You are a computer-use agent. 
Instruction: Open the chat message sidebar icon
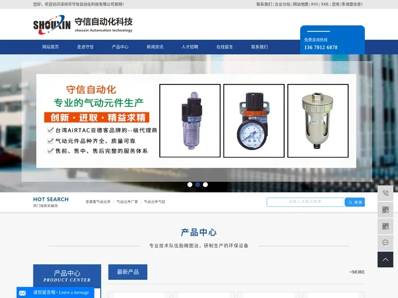(x=385, y=242)
